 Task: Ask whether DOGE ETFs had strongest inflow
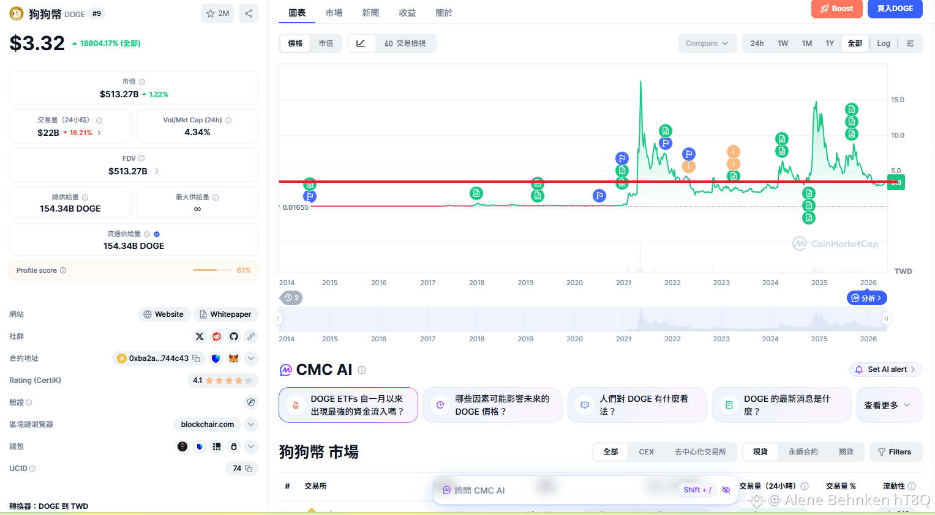[x=348, y=405]
